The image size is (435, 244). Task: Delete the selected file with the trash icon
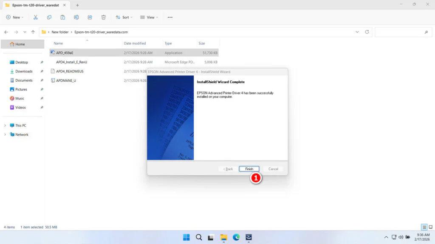(103, 17)
